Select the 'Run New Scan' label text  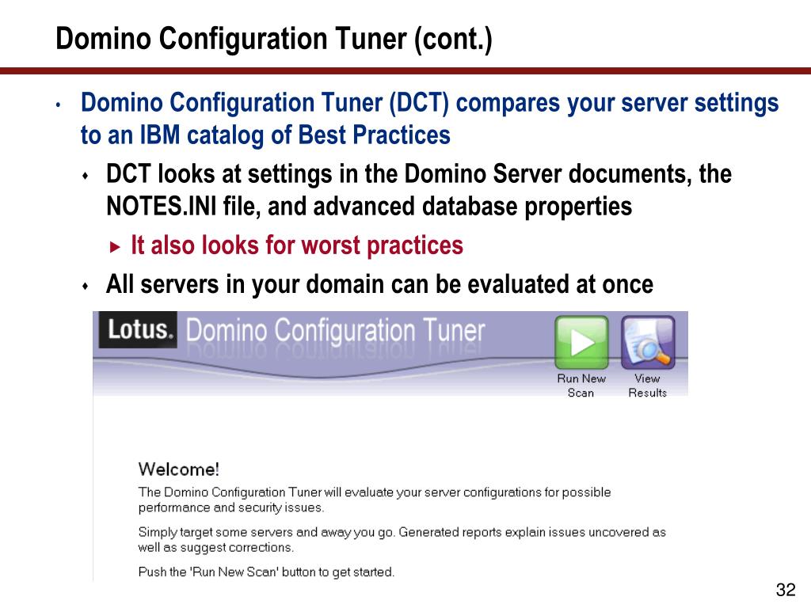point(581,386)
